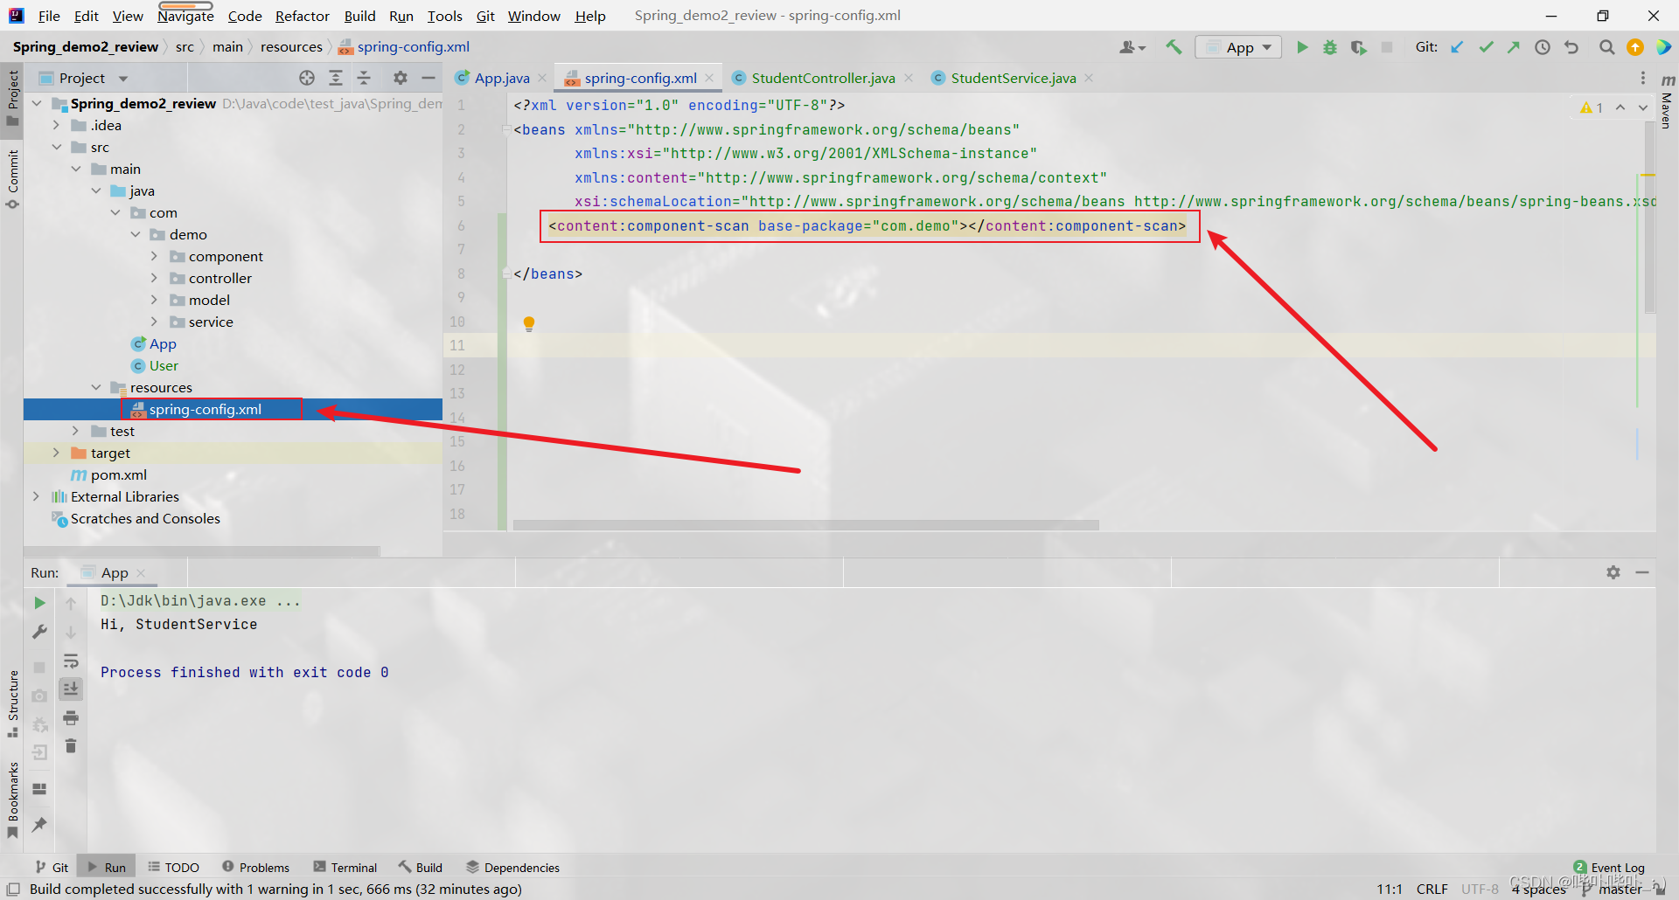Open the user account dropdown in toolbar
1679x900 pixels.
[x=1132, y=47]
